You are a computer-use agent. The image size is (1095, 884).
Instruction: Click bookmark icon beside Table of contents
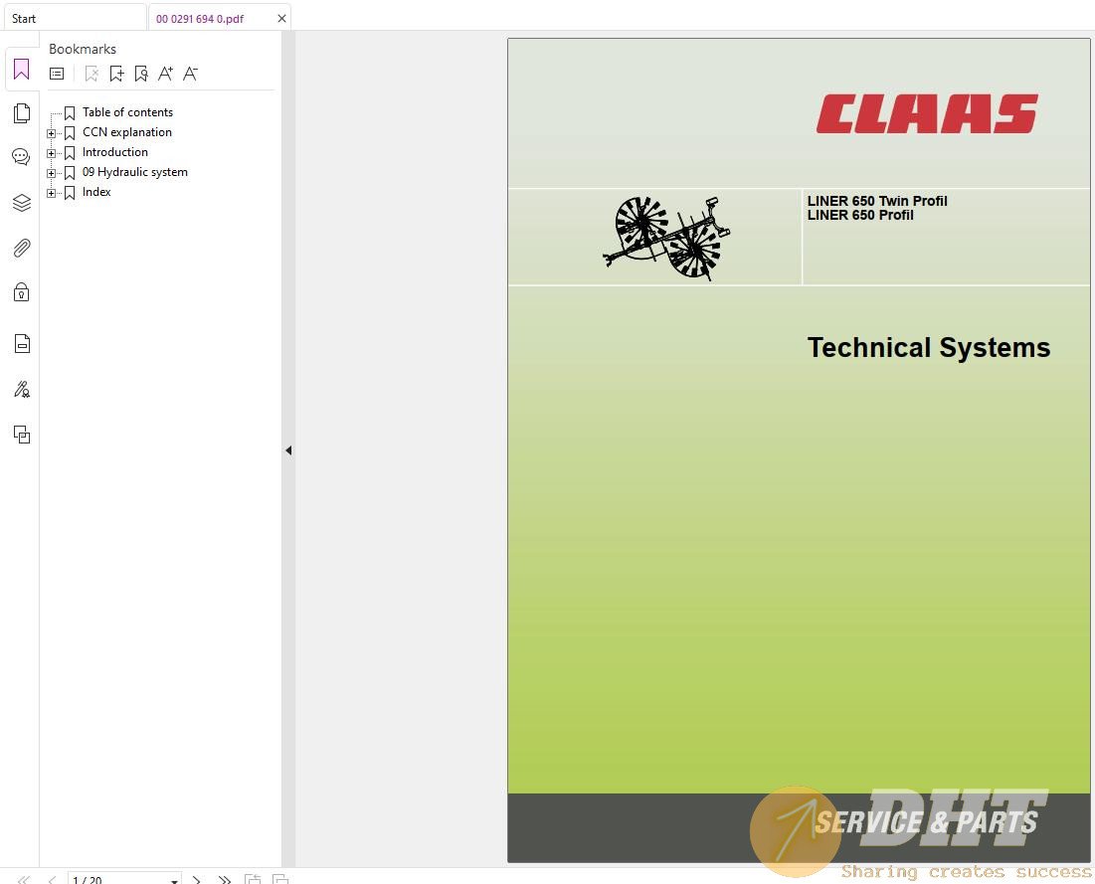pyautogui.click(x=70, y=113)
